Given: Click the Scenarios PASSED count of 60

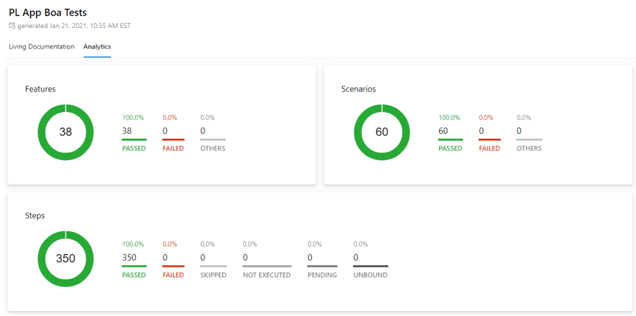Looking at the screenshot, I should tap(443, 131).
